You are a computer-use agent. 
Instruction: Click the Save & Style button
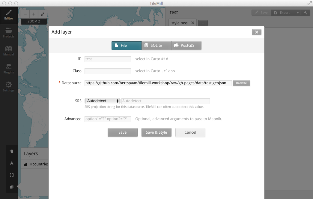[156, 132]
